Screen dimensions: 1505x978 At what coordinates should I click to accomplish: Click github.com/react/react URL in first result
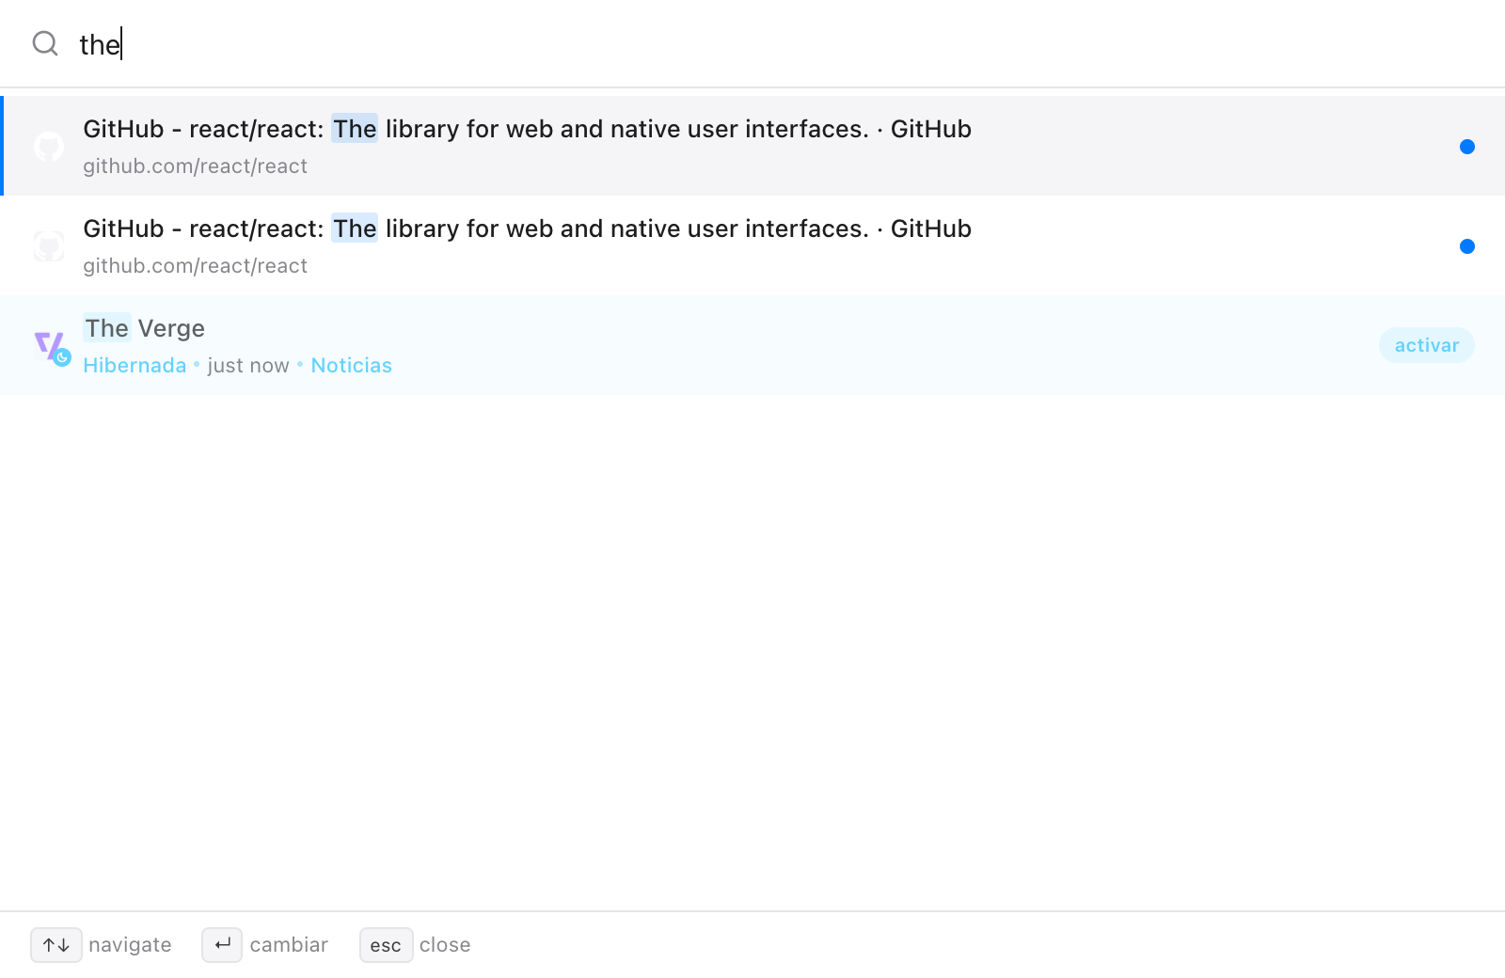click(x=195, y=166)
